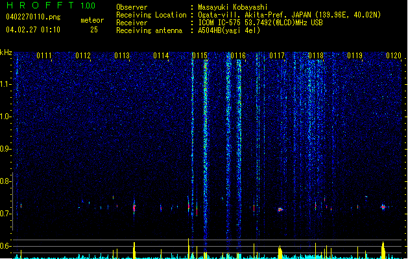Click the 0120 time marker

coord(394,55)
